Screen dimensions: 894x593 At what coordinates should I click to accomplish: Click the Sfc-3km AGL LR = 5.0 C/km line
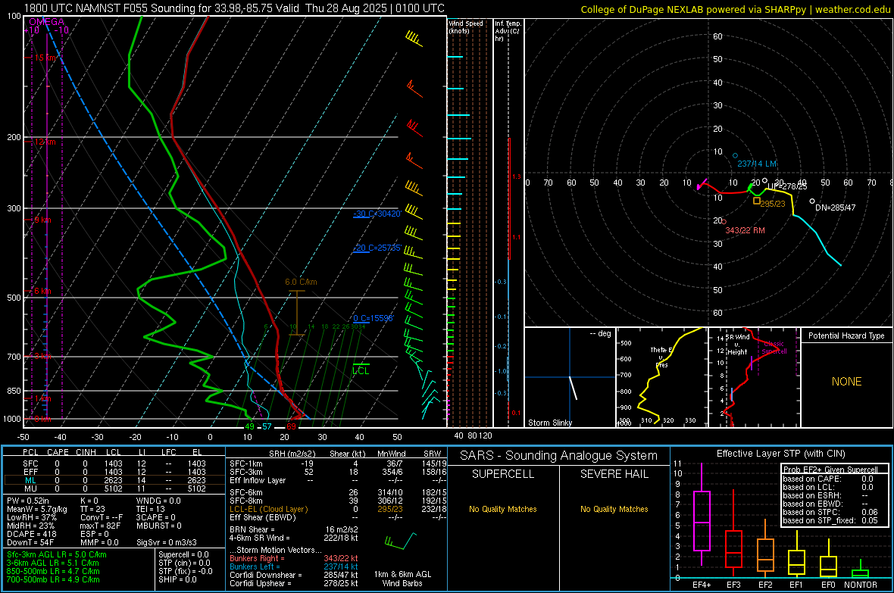pos(57,554)
